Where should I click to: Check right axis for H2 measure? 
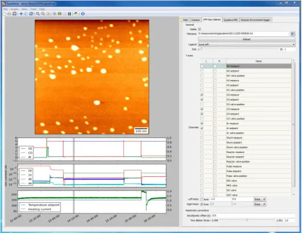215,81
